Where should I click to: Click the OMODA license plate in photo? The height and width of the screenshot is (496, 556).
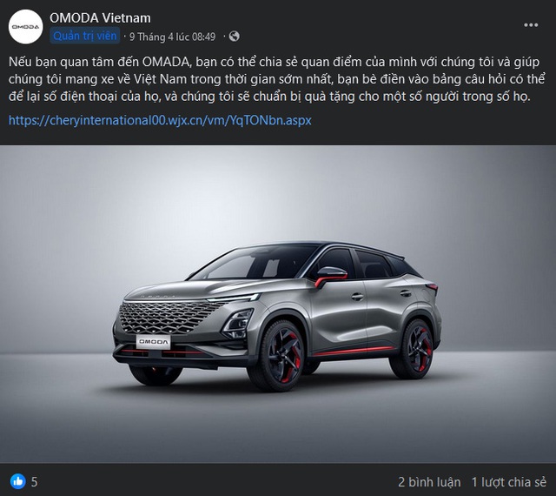pyautogui.click(x=153, y=342)
